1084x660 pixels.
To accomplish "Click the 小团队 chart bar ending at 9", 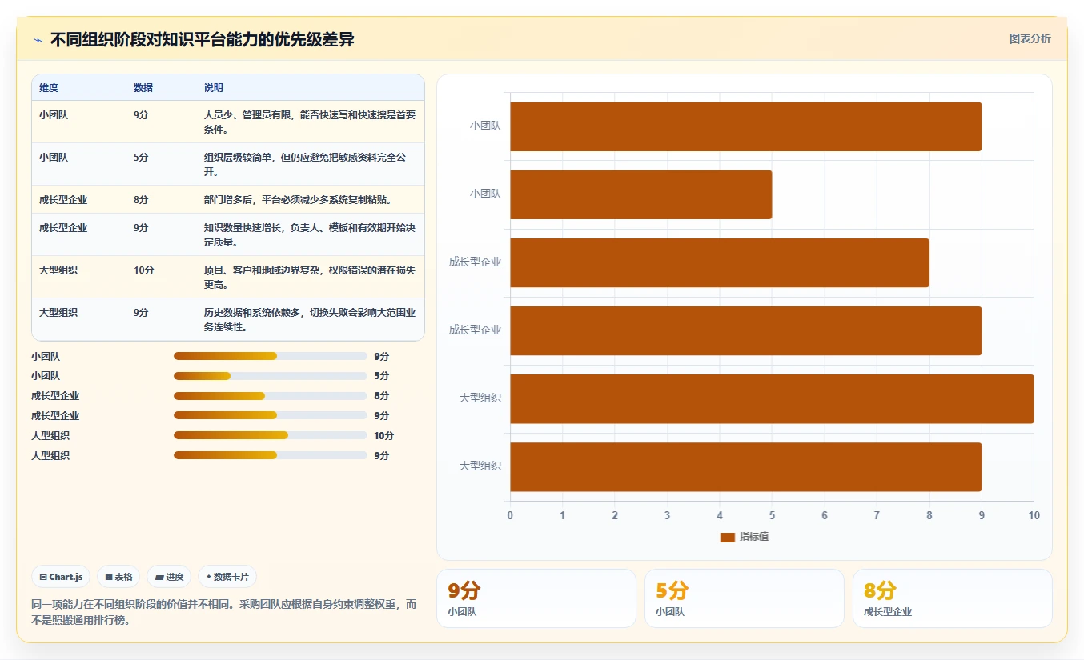I will pos(746,126).
